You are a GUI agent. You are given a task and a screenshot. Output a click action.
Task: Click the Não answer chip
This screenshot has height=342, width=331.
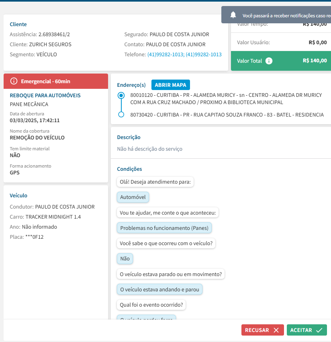click(125, 258)
